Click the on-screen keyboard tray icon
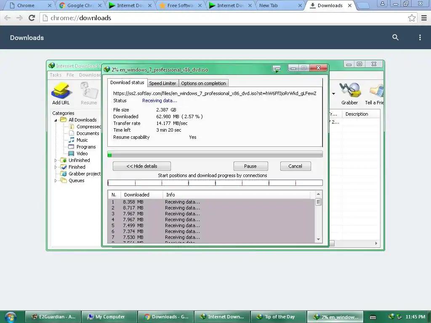Image resolution: width=431 pixels, height=323 pixels. pyautogui.click(x=373, y=317)
